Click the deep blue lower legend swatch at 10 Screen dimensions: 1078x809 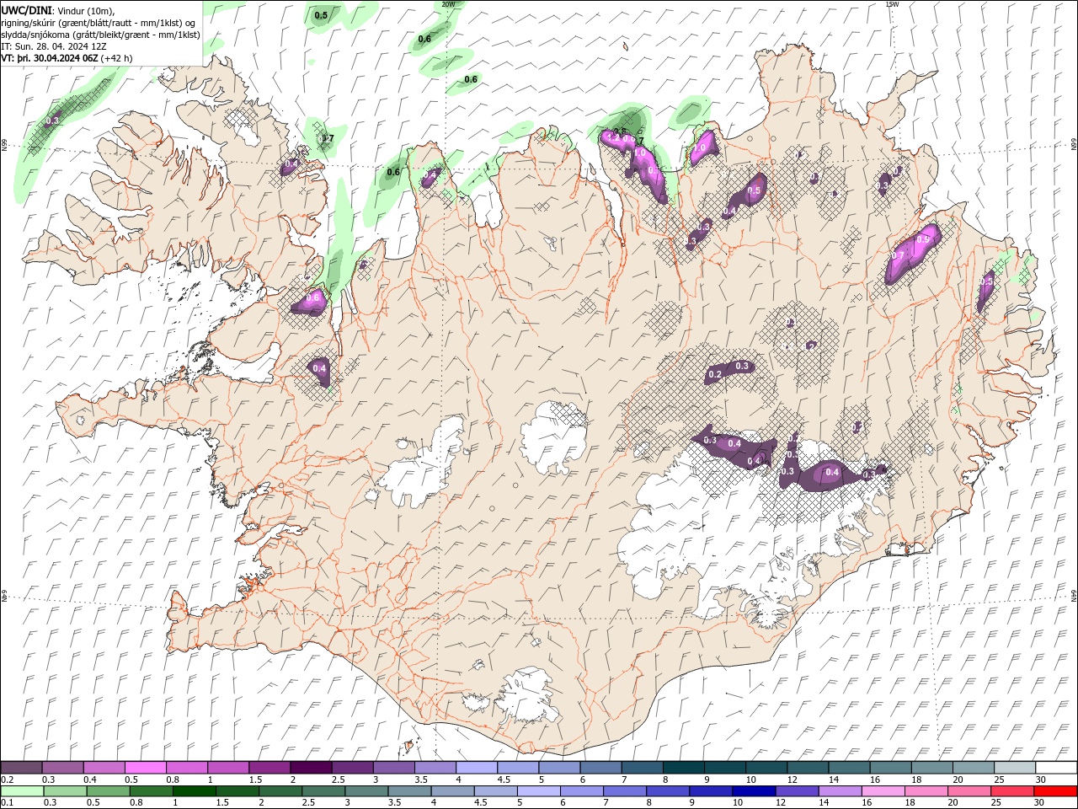coord(753,791)
